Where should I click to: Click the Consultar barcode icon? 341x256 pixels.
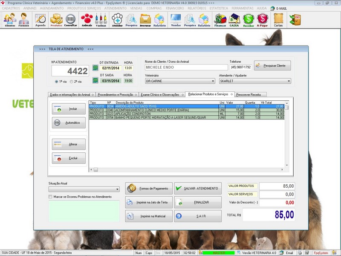(70, 20)
